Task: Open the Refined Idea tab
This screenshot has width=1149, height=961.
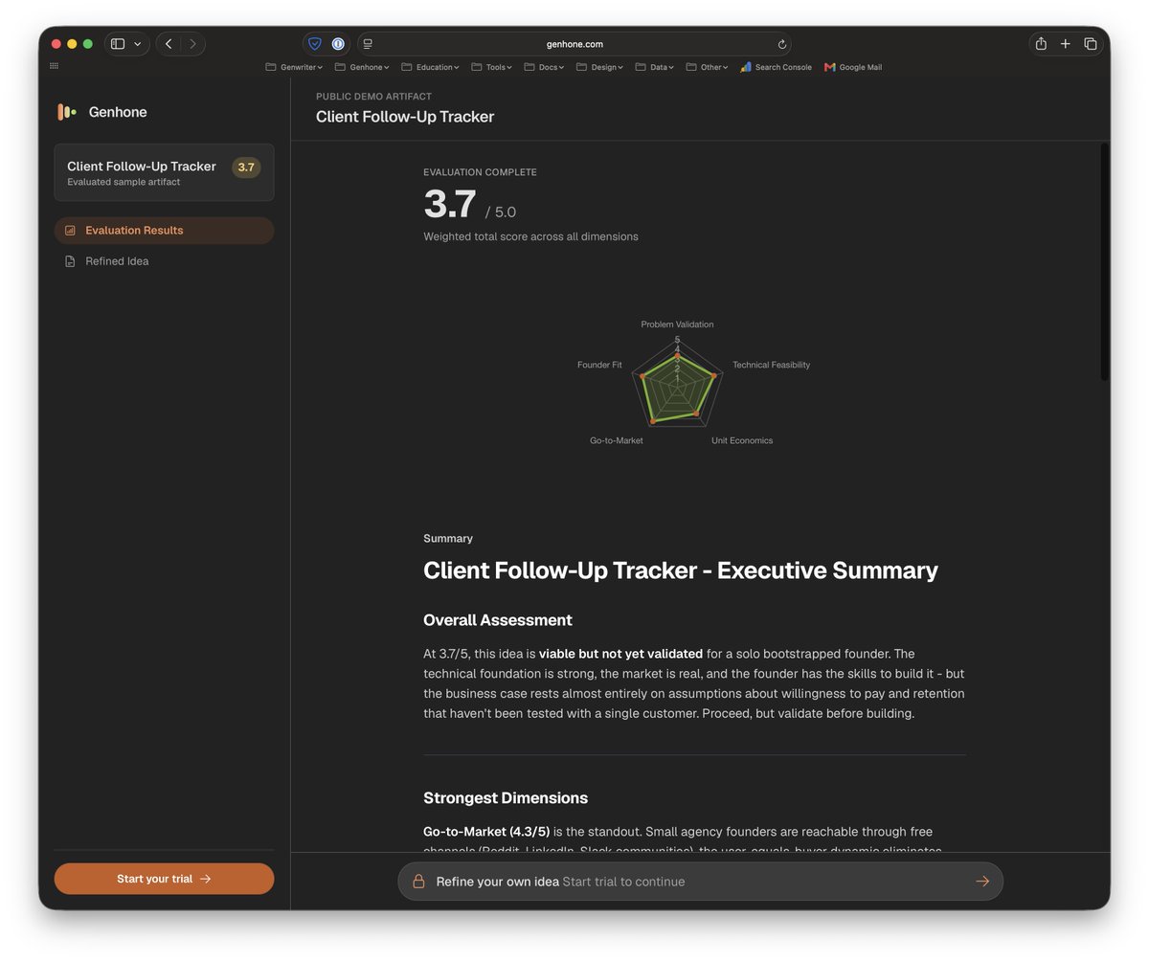Action: (164, 261)
